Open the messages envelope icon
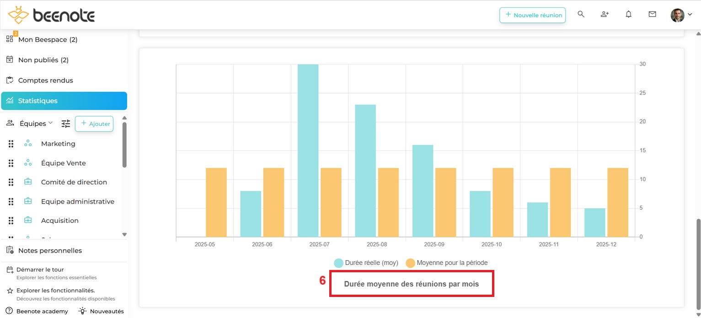The height and width of the screenshot is (318, 701). click(652, 14)
